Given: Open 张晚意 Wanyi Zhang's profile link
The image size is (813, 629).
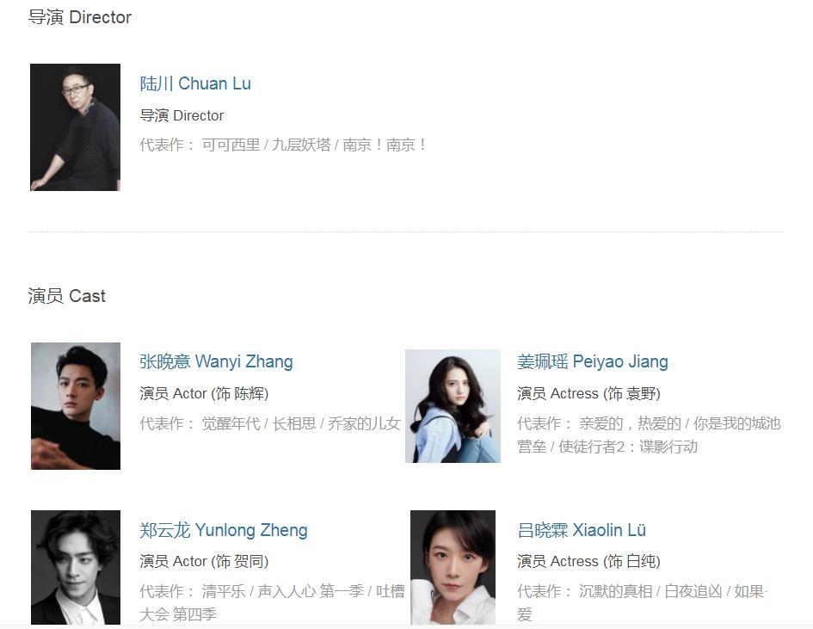Looking at the screenshot, I should point(216,361).
